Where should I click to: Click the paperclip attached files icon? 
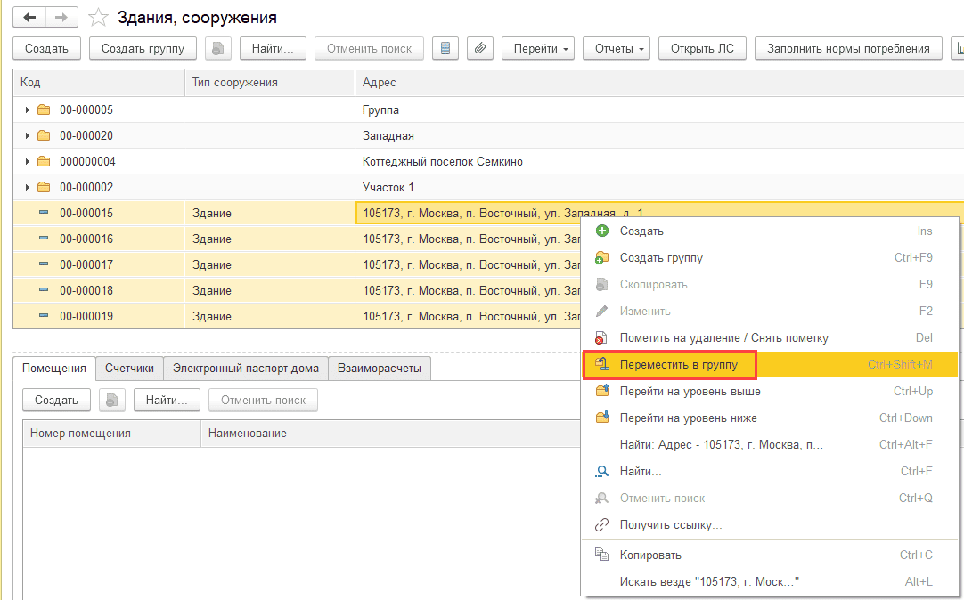479,48
